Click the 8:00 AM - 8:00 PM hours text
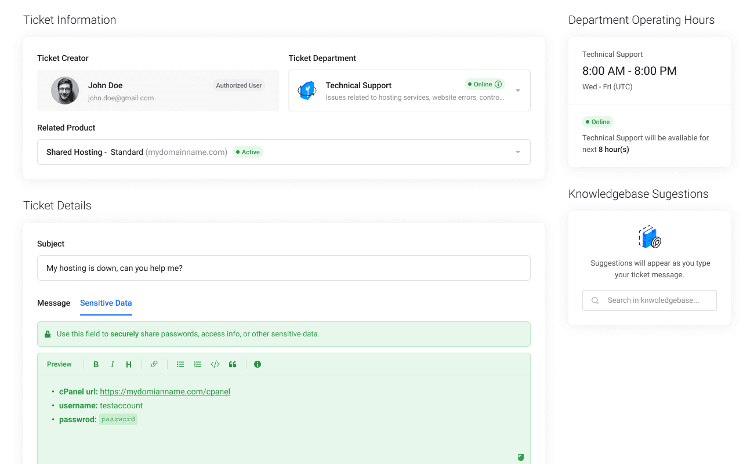 pos(629,71)
